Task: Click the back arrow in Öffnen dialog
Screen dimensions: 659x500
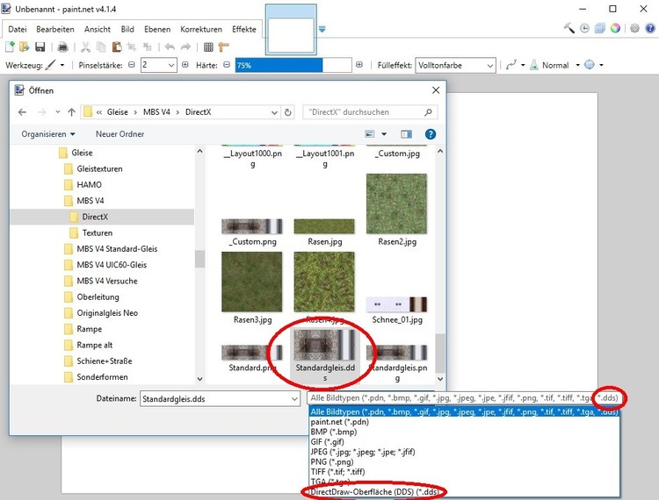Action: coord(22,112)
